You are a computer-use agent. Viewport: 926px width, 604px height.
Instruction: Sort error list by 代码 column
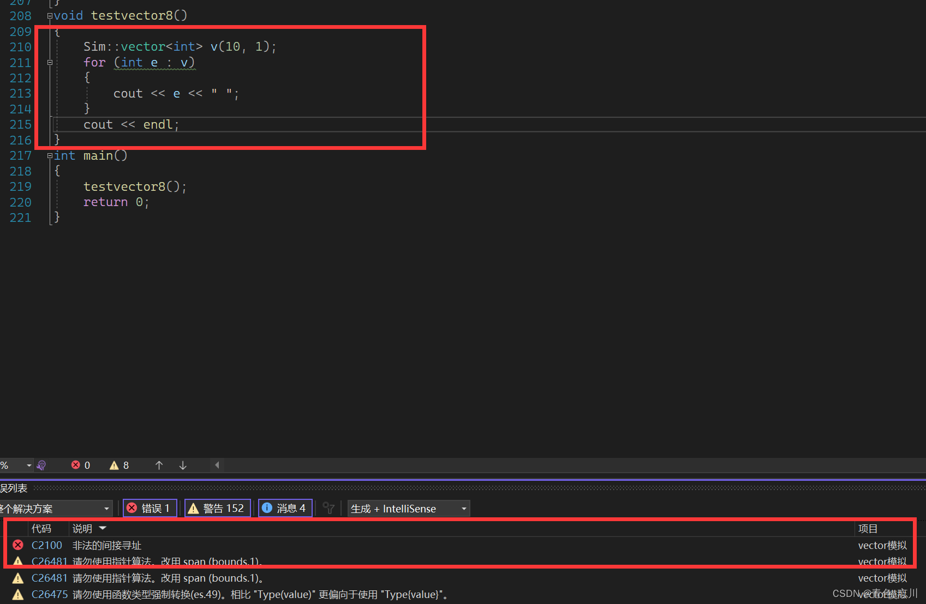(x=41, y=529)
